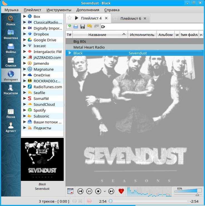Open the Фонотека library sidebar tab
Screen dimensions: 205x206
point(11,35)
